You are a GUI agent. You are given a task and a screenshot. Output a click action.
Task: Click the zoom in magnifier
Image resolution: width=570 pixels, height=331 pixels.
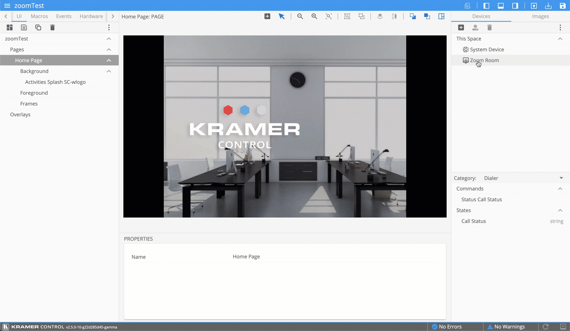(315, 16)
